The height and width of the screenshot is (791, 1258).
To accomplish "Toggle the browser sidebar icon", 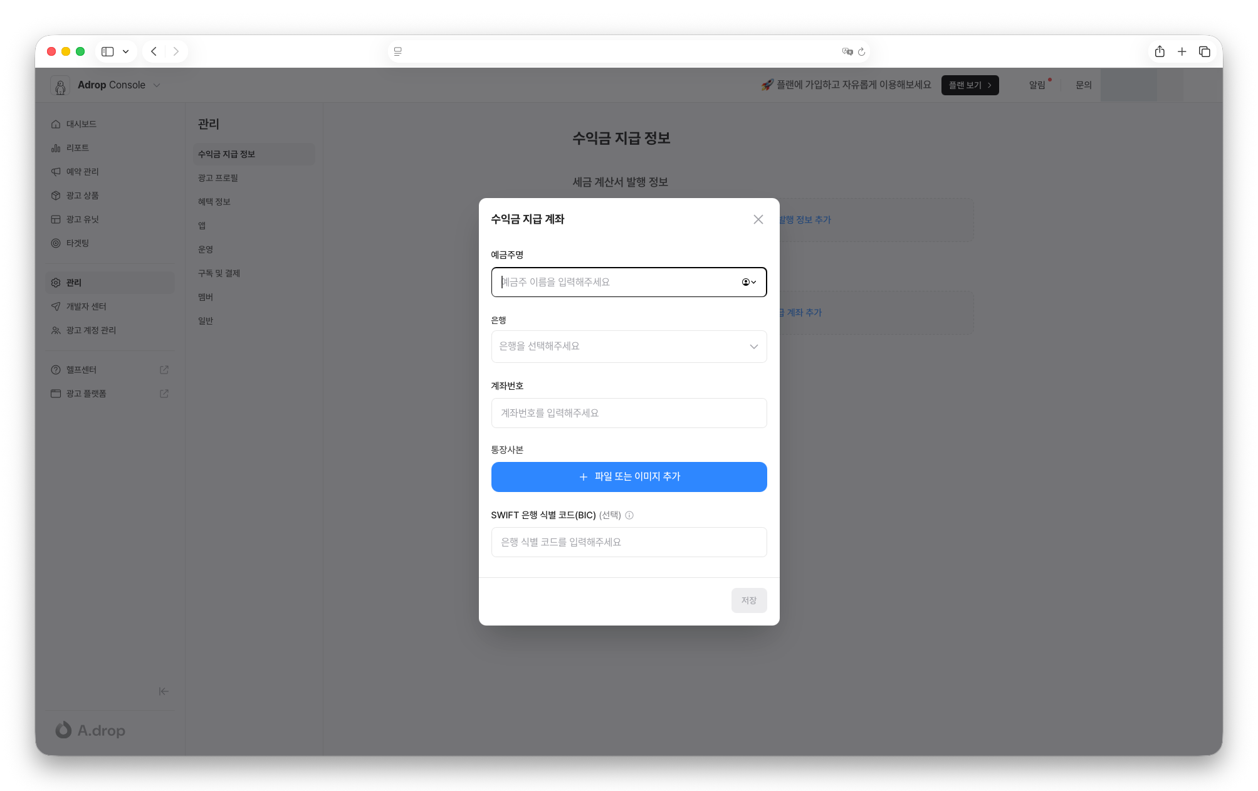I will 108,51.
